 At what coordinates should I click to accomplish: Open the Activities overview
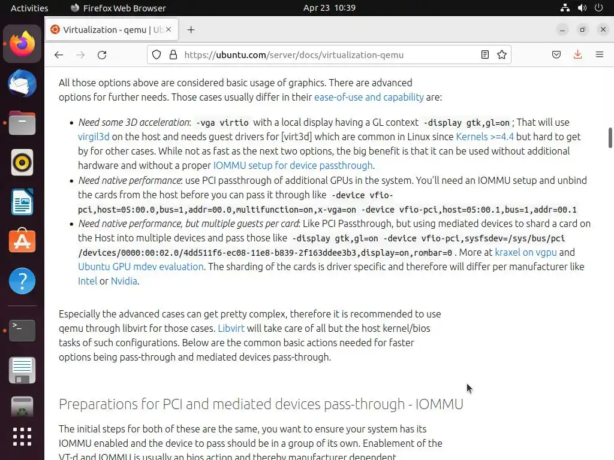(x=29, y=8)
